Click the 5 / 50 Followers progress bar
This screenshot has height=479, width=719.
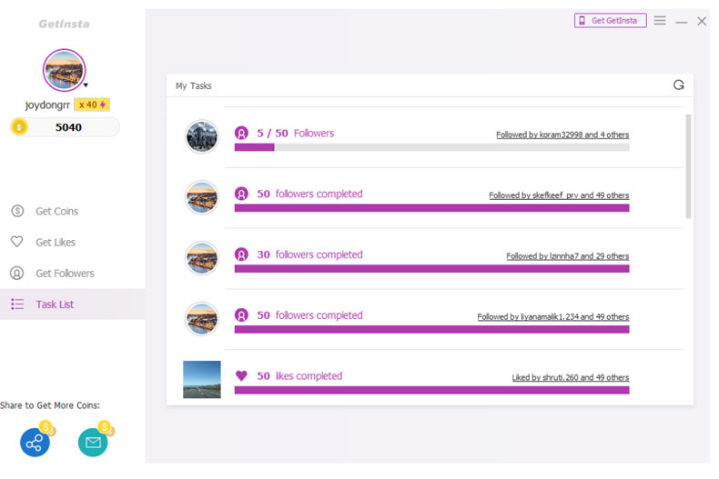coord(431,147)
